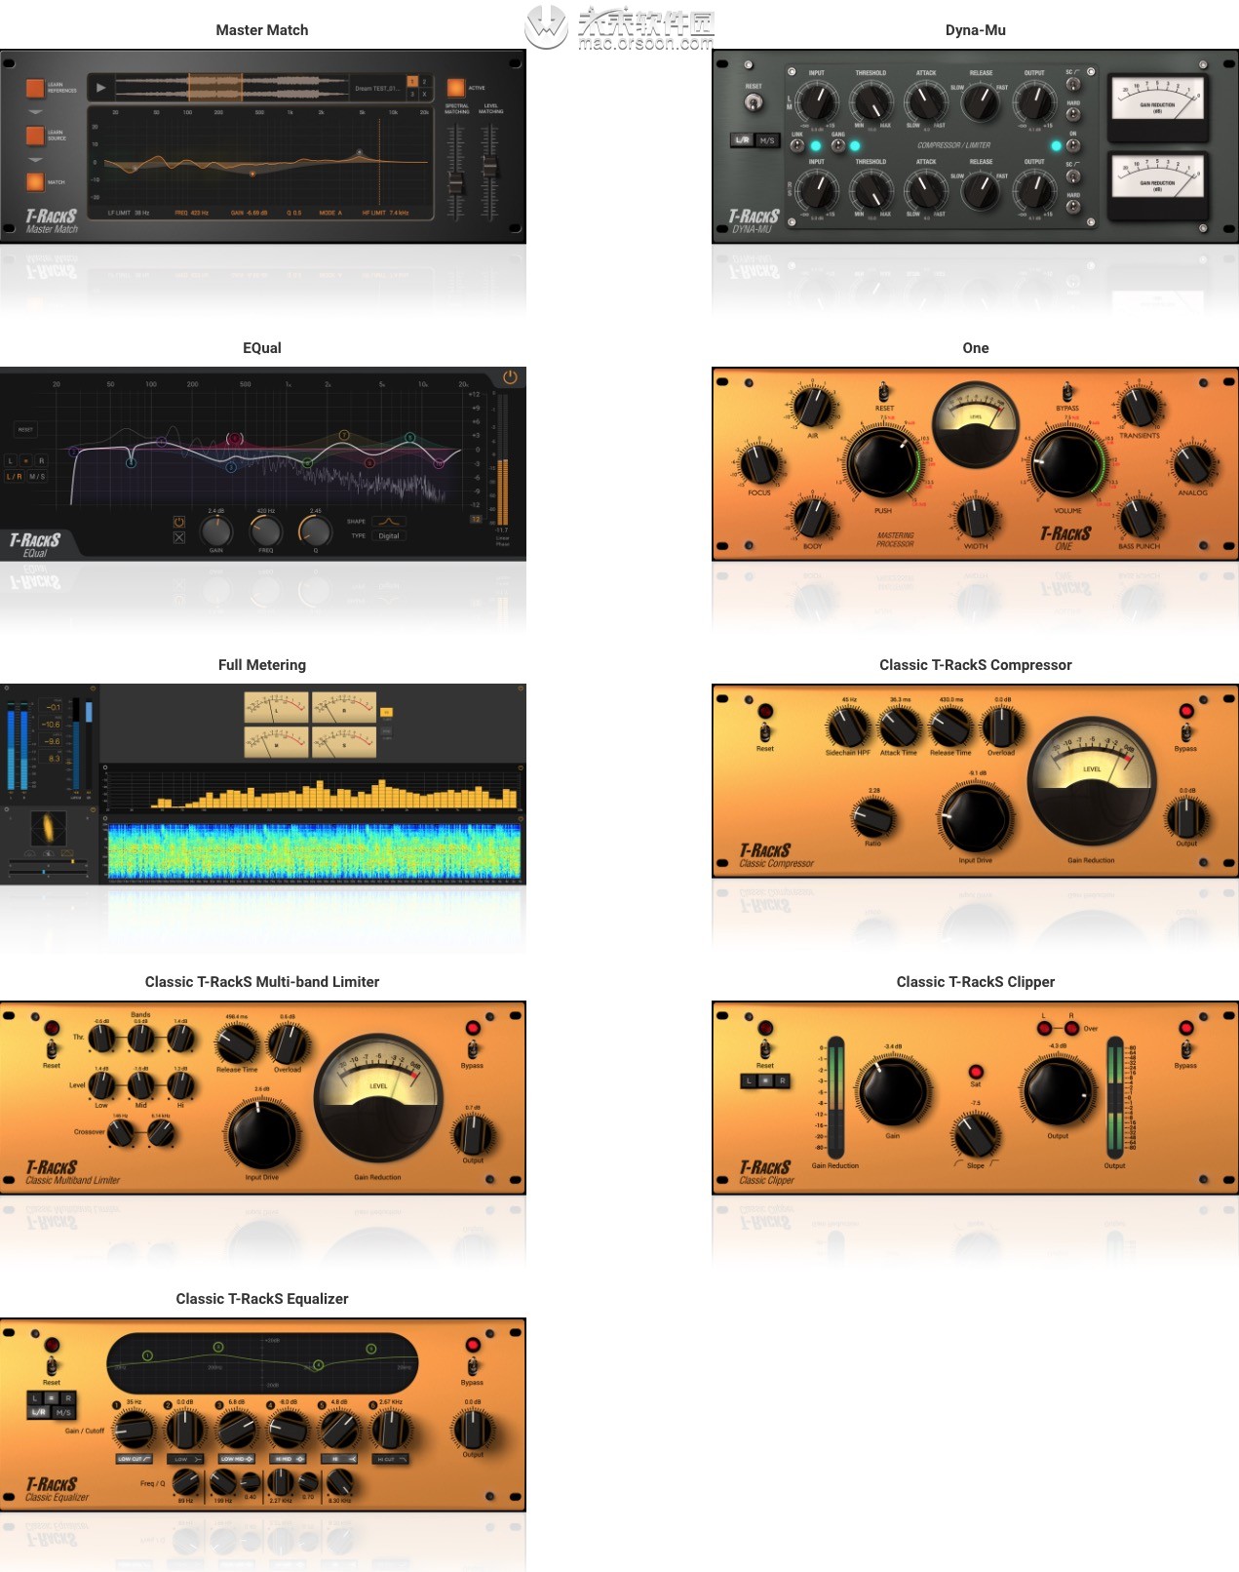Click the Learn Source button in Master Match

(x=35, y=135)
